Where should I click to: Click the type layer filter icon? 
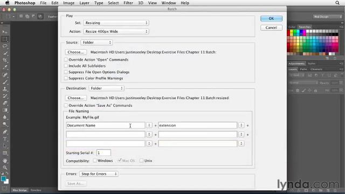click(322, 75)
